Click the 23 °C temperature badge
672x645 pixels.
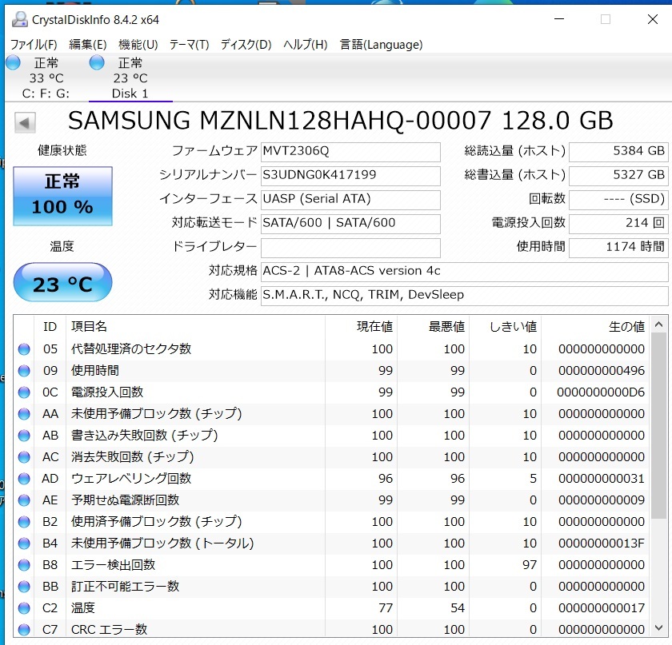pyautogui.click(x=62, y=282)
